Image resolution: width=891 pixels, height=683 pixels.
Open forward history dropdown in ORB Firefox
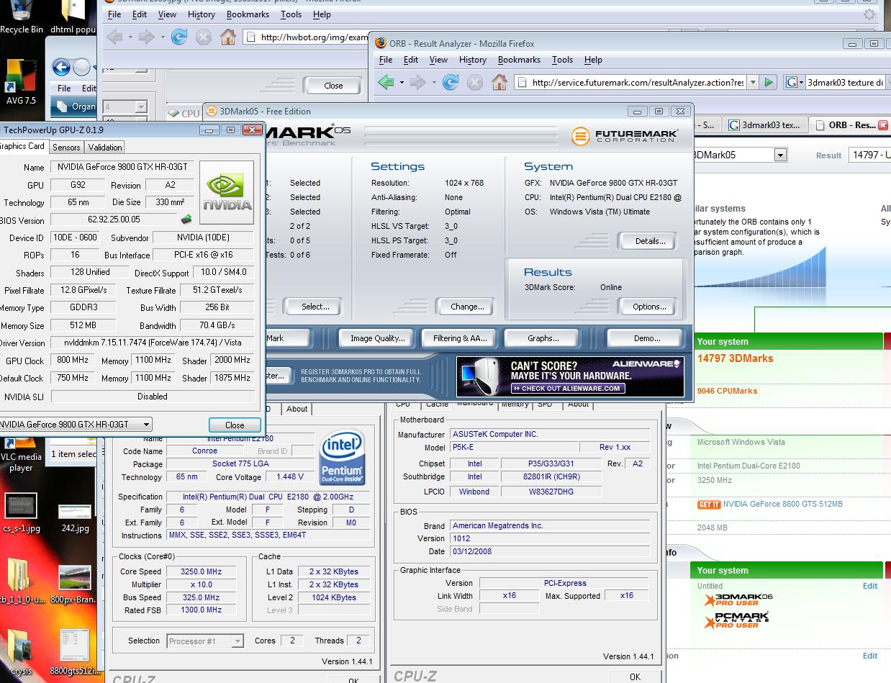click(434, 82)
